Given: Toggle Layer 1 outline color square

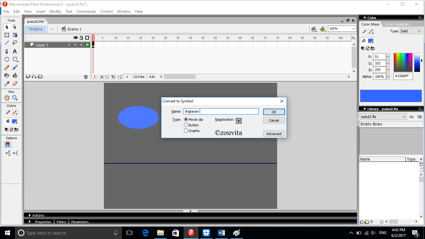Looking at the screenshot, I should pos(87,45).
